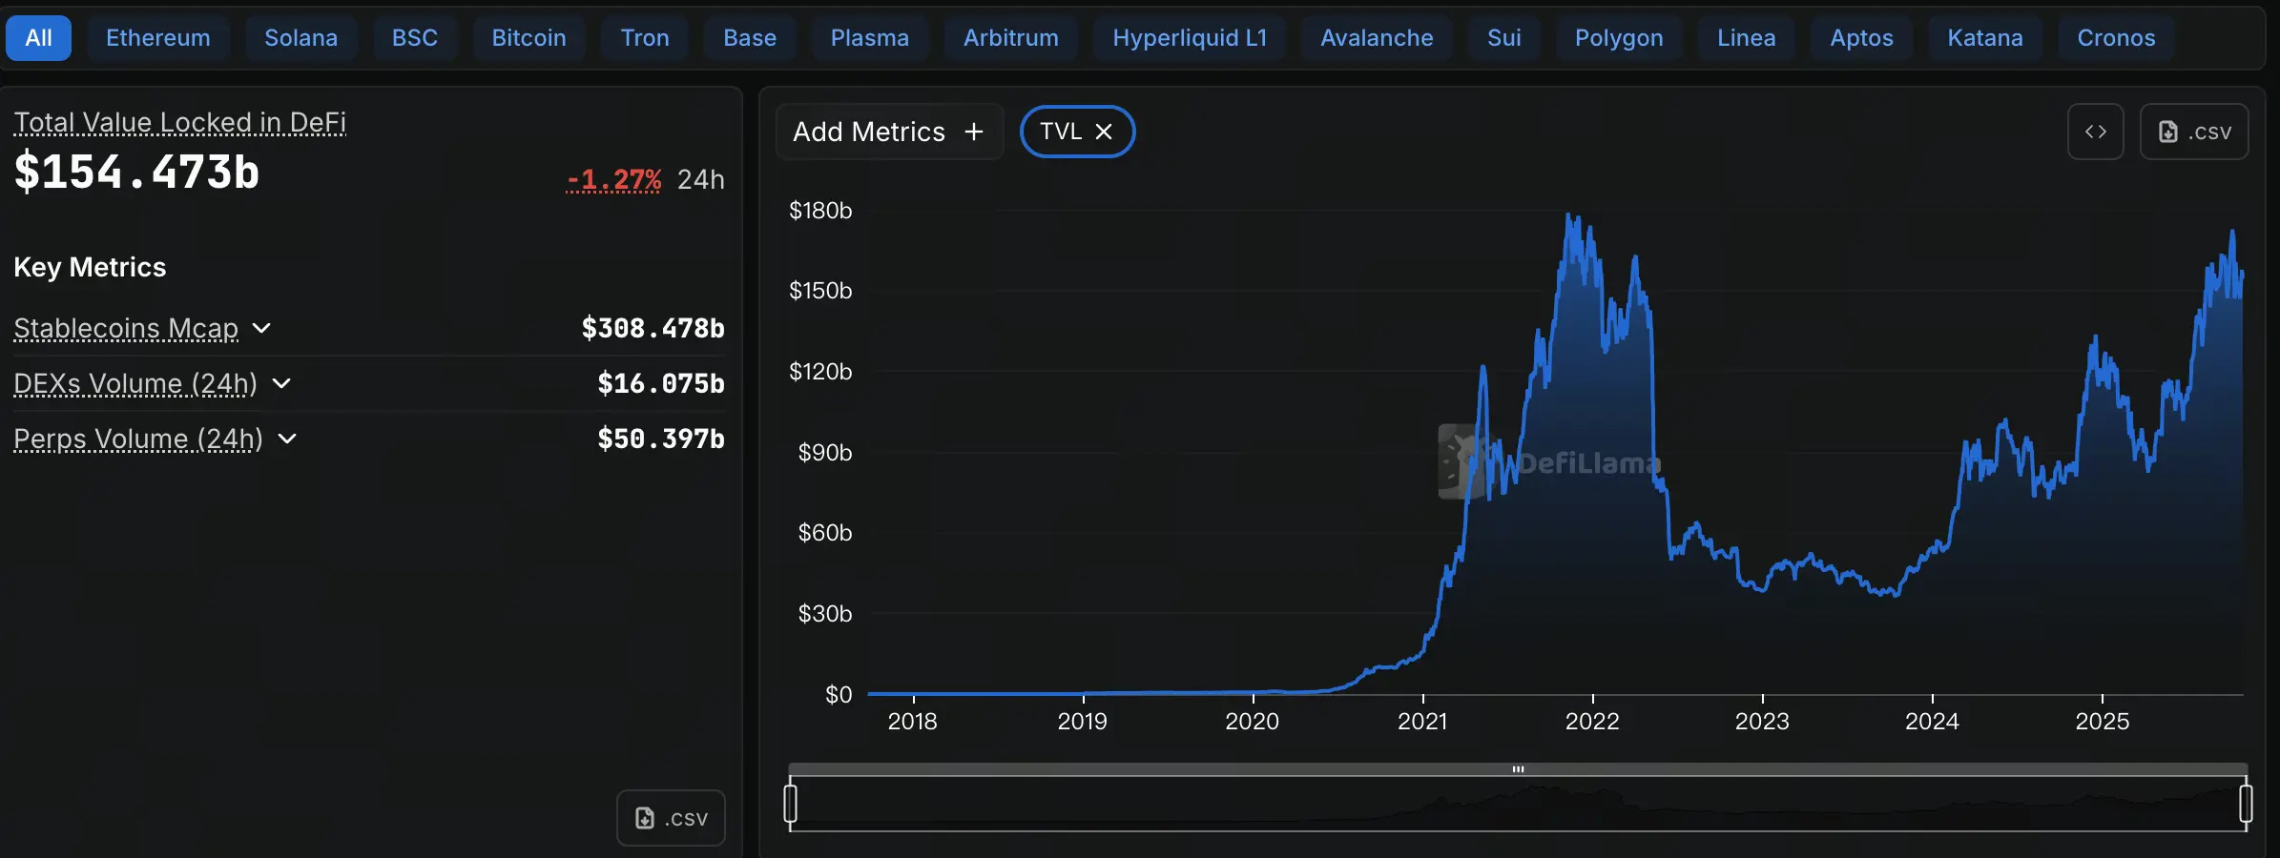Open the Hyperliquid L1 chain tab
The image size is (2280, 858).
coord(1190,38)
